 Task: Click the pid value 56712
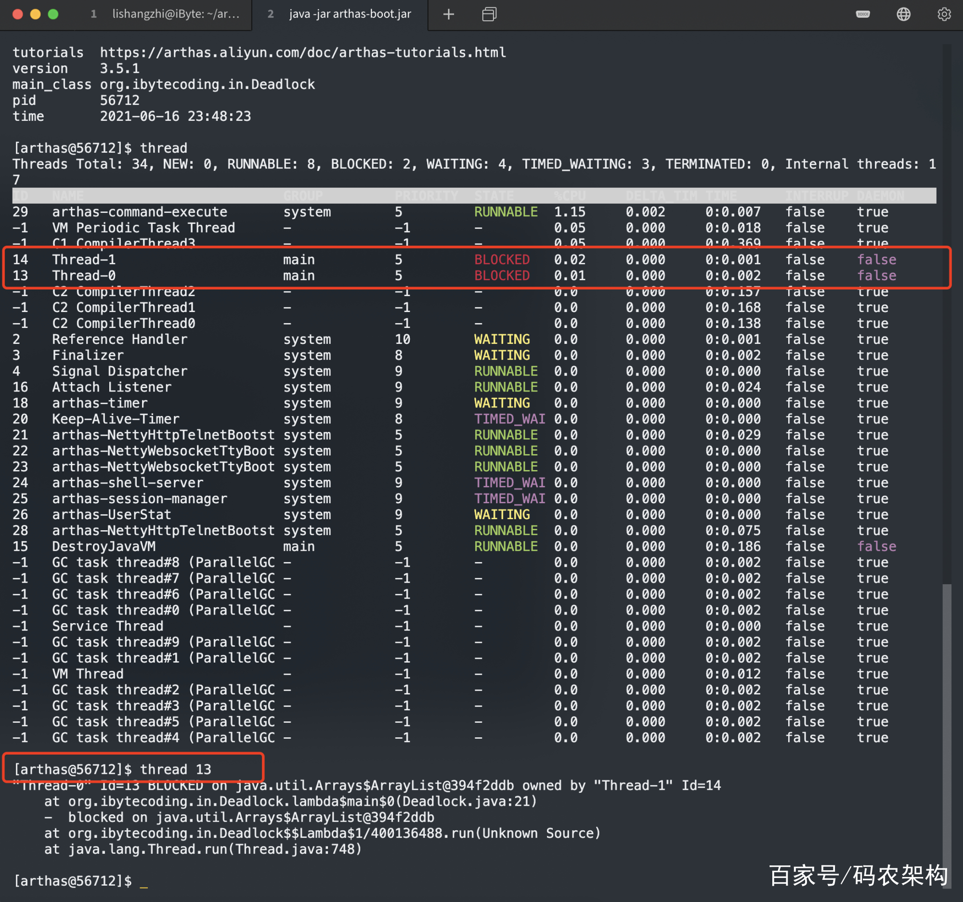(x=119, y=100)
